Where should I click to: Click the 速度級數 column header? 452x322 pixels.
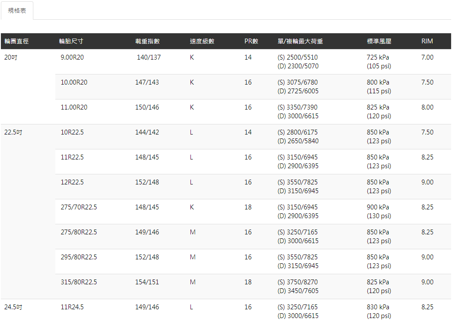tap(202, 41)
